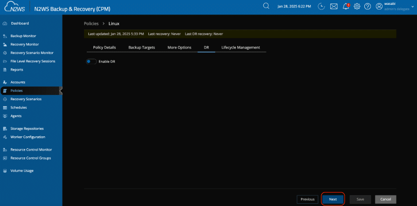Click the Agents sidebar icon

4,116
